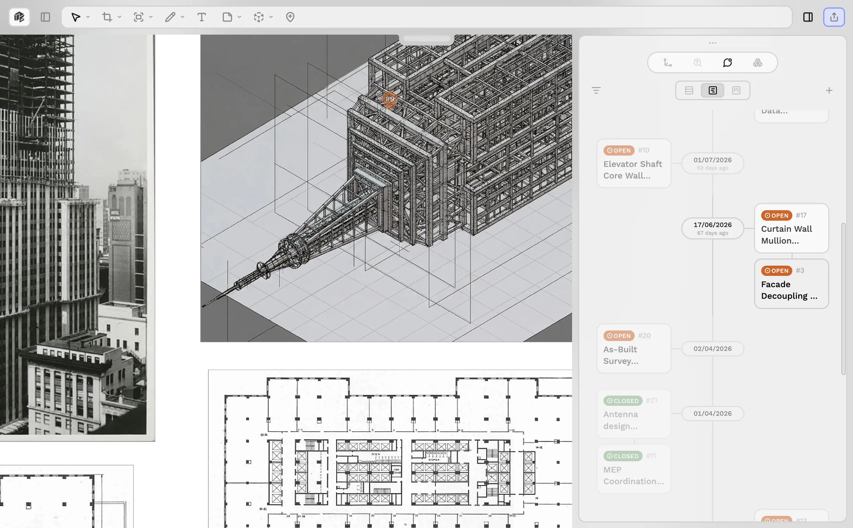Select the 3D component tool

pos(259,17)
